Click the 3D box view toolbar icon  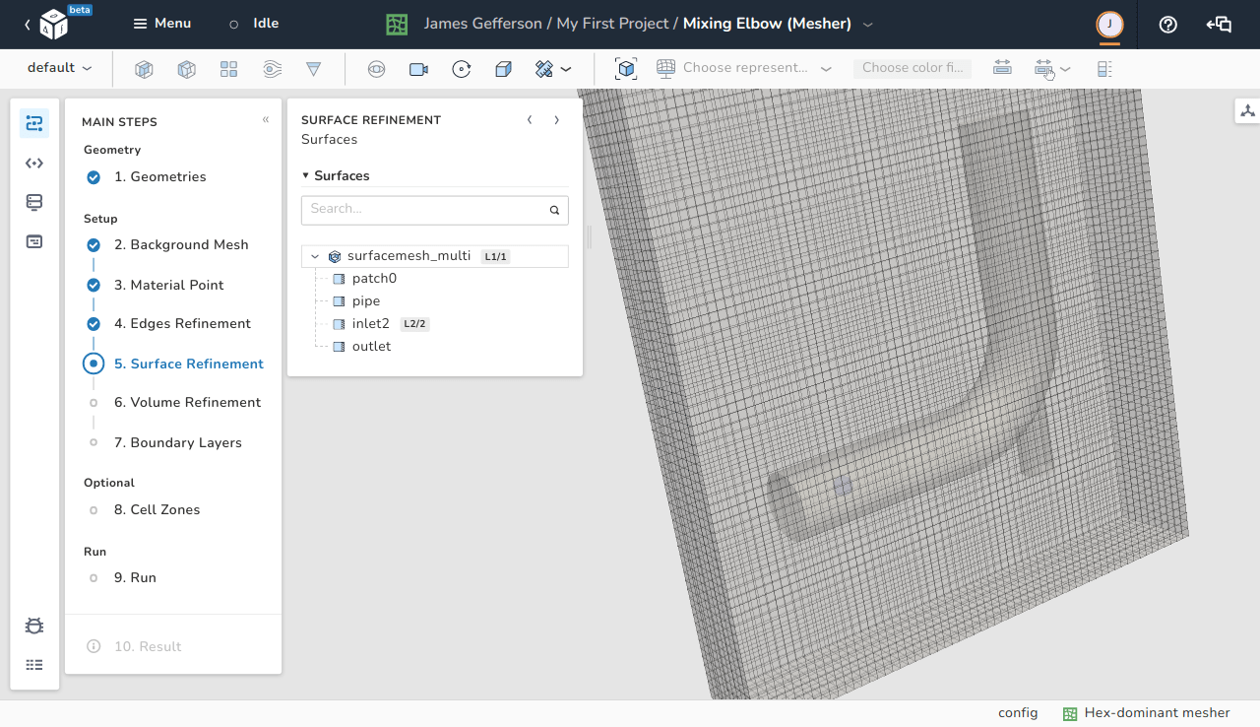click(x=503, y=69)
